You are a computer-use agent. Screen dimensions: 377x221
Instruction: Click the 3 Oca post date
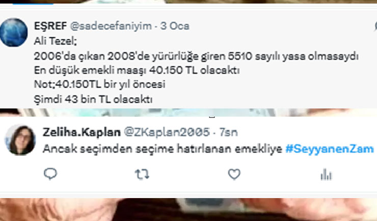click(175, 26)
